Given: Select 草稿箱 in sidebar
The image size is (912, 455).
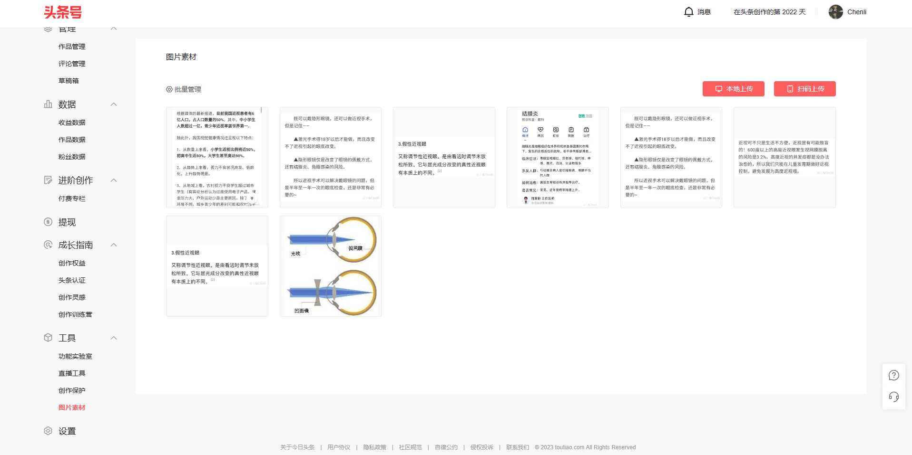Looking at the screenshot, I should [x=69, y=81].
